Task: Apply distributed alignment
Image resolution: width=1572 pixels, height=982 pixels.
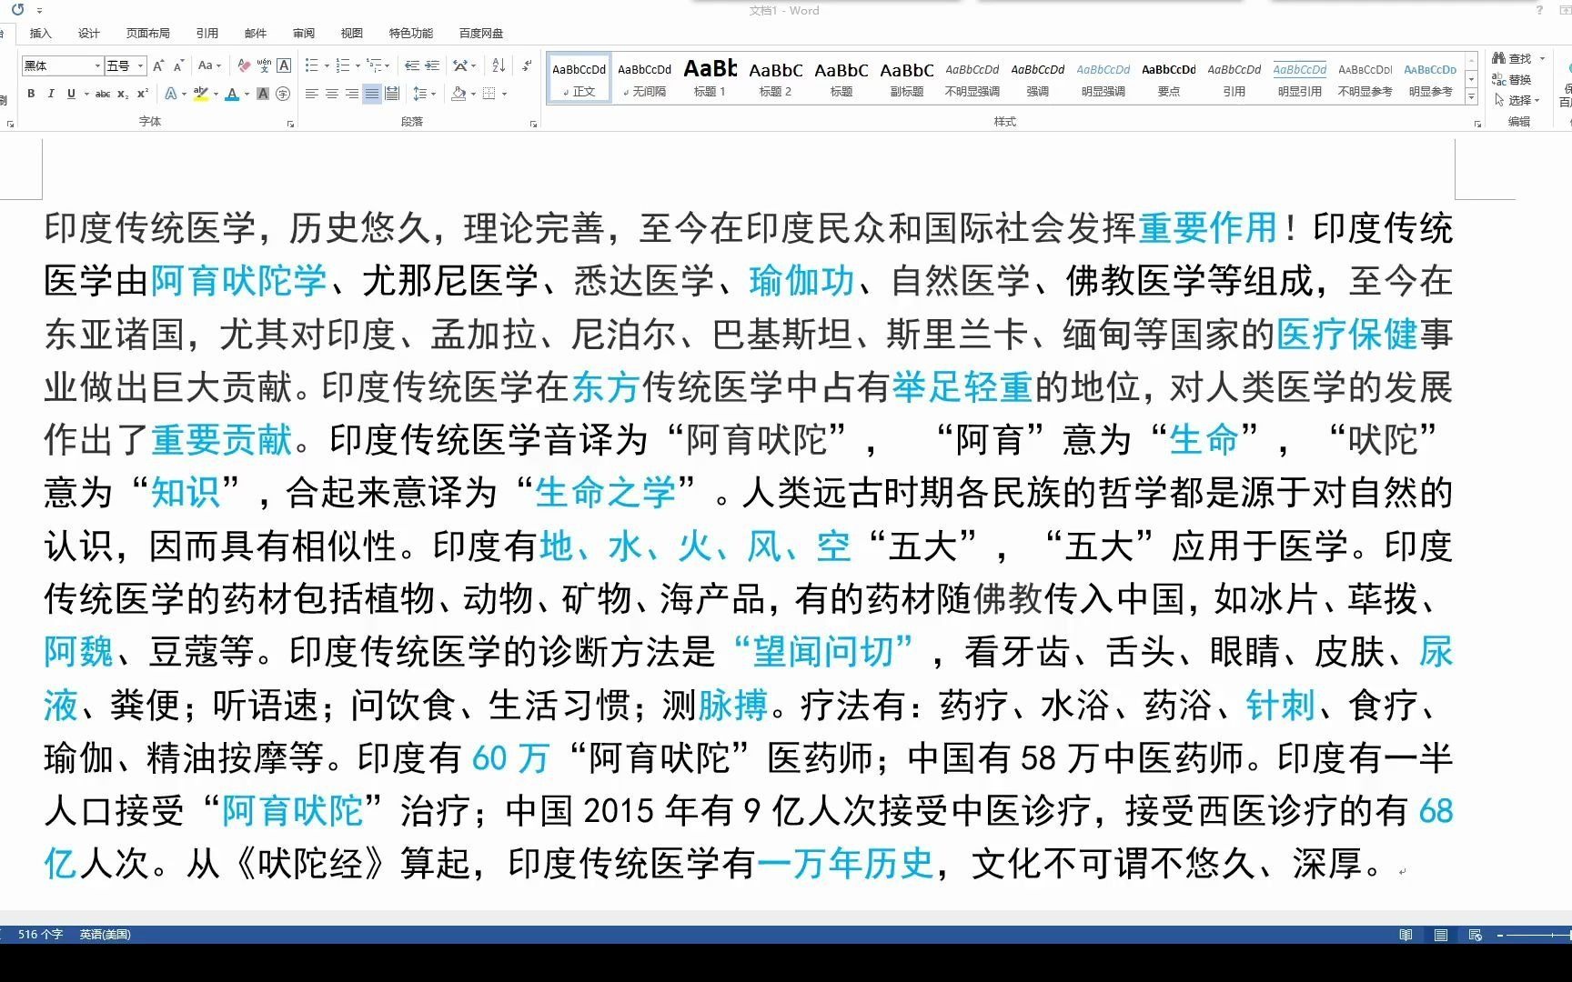Action: (x=392, y=94)
